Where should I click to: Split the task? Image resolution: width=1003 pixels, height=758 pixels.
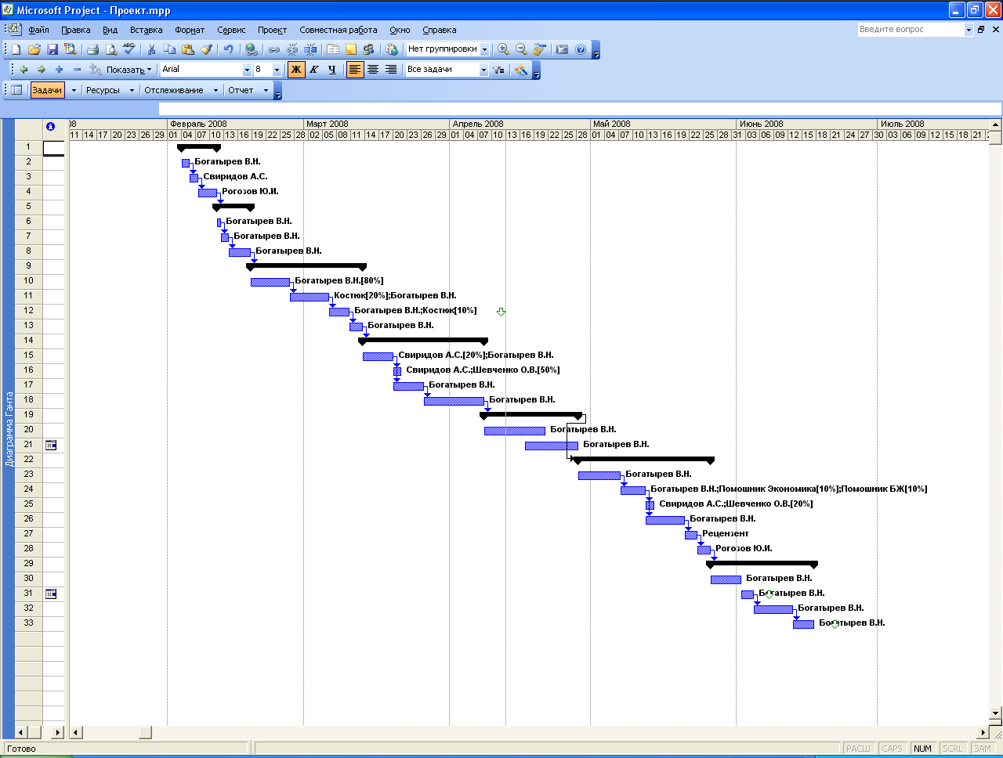[310, 49]
